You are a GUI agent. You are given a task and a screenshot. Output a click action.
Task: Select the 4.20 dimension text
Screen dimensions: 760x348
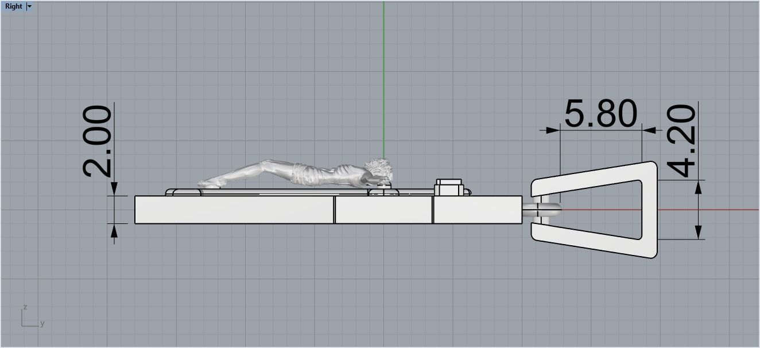681,141
